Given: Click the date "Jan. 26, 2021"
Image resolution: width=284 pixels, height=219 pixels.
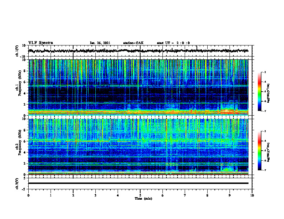Looking at the screenshot, I should coord(100,43).
